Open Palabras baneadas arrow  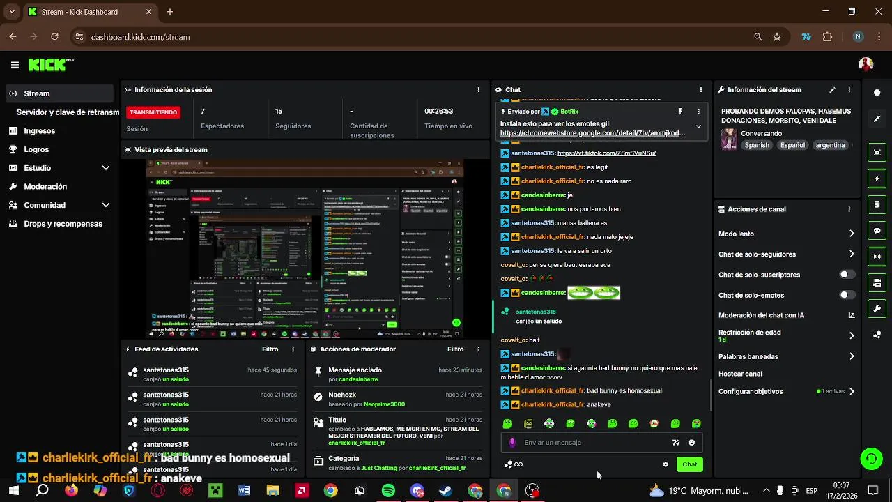point(852,356)
